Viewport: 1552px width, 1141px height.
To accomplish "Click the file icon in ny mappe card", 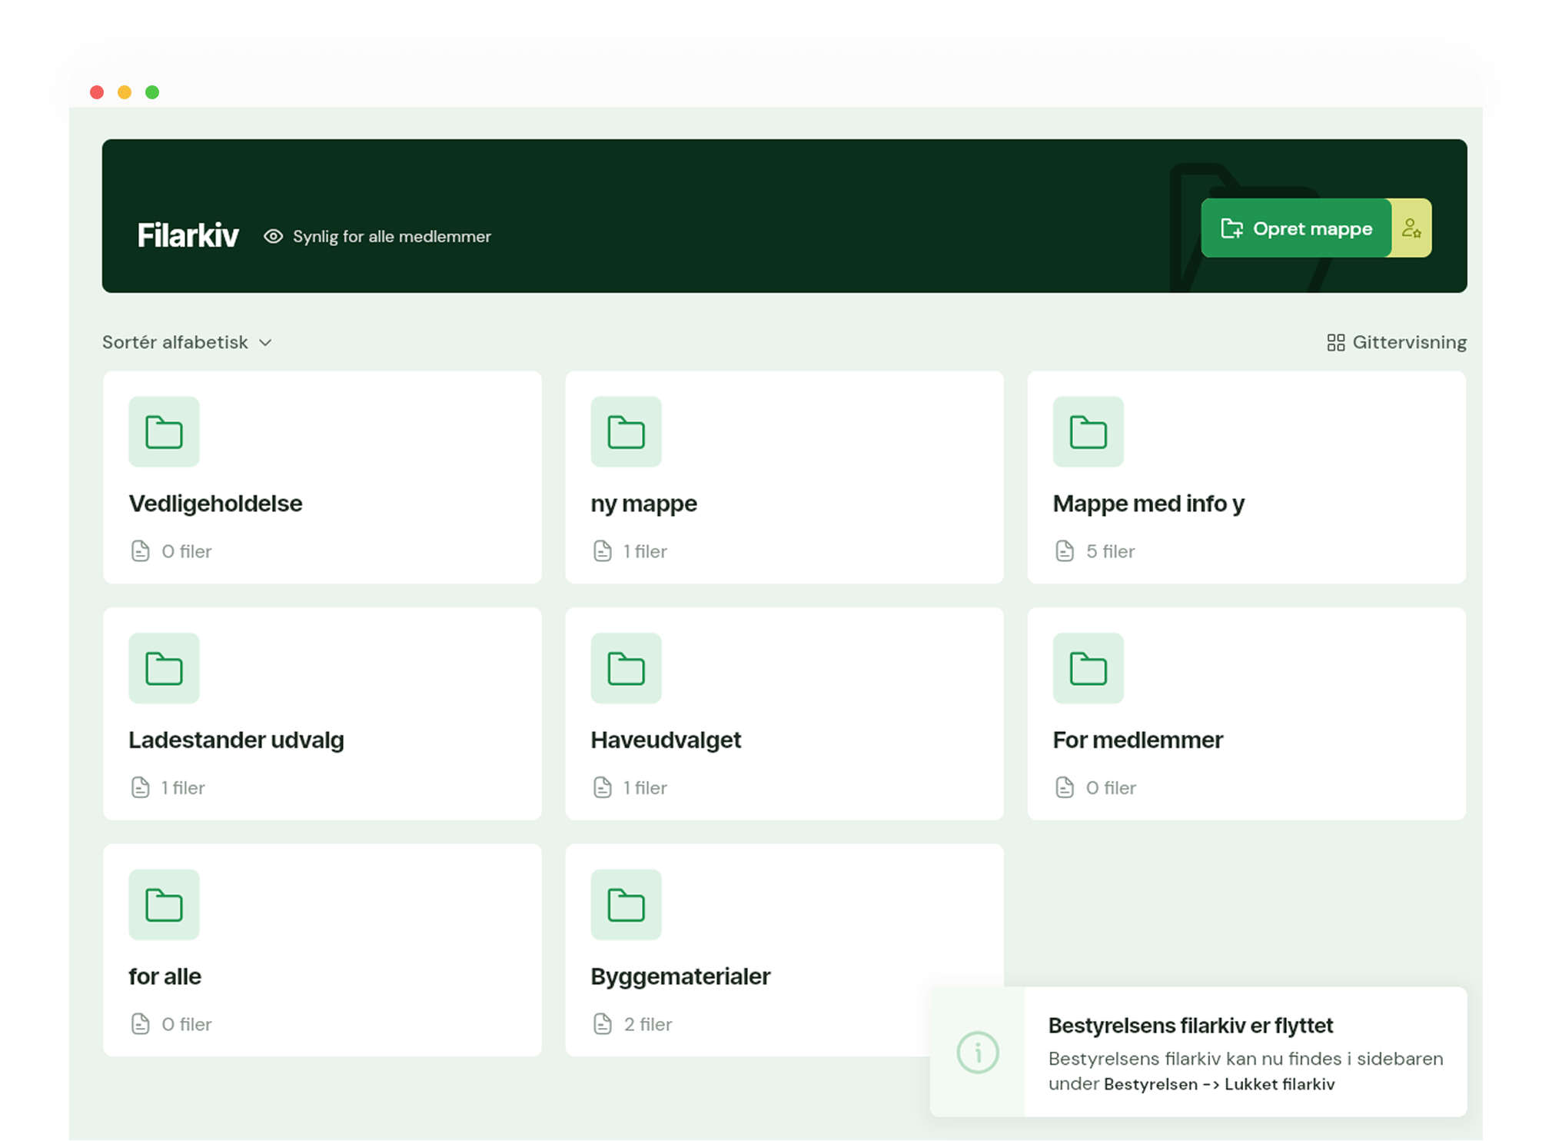I will [602, 551].
